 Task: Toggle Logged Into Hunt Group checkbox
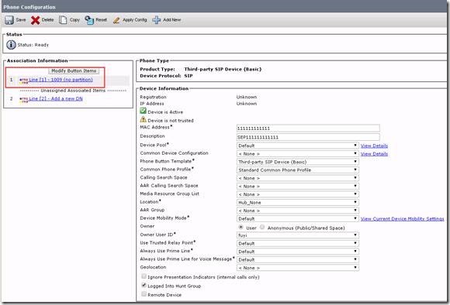144,285
